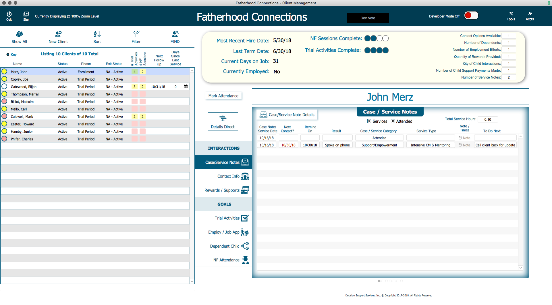The image size is (552, 305).
Task: Click the Show All clients icon
Action: (19, 34)
